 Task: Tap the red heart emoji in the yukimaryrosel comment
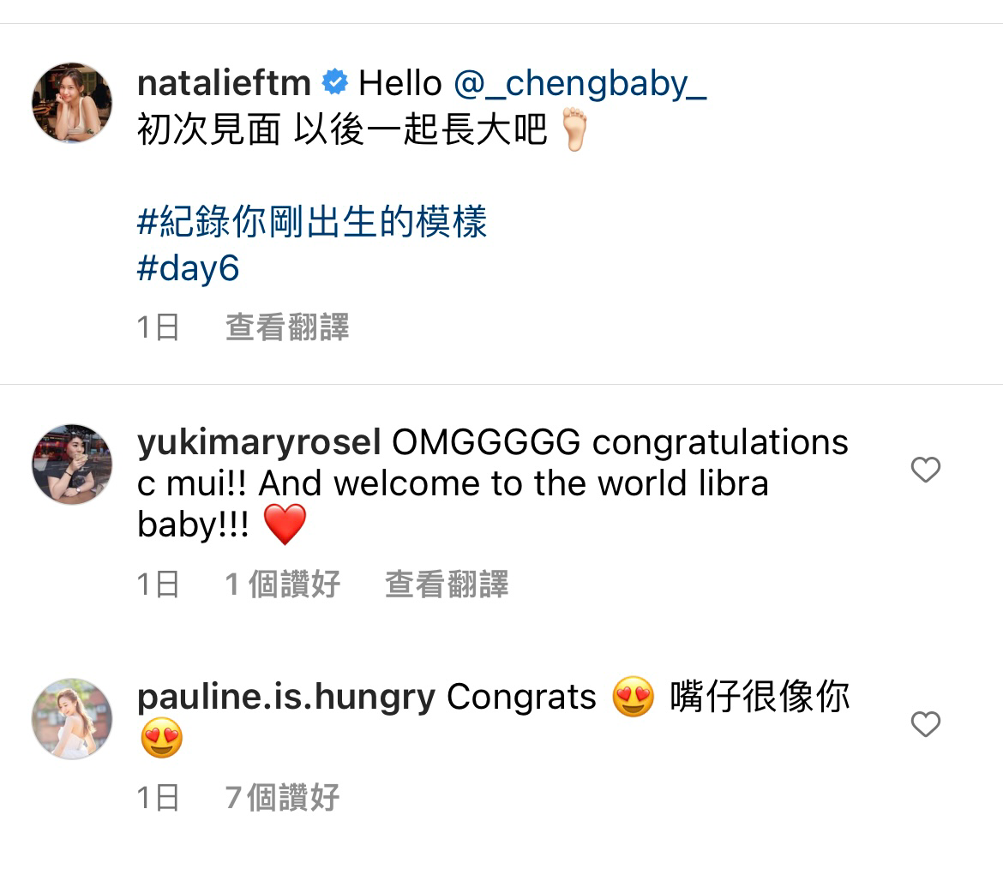pos(285,524)
